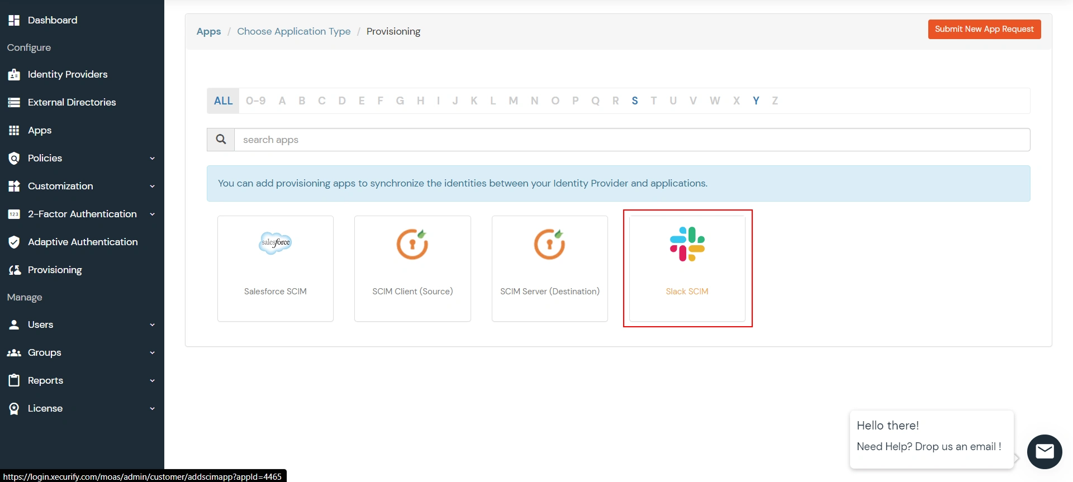Expand the Users submenu chevron
1073x482 pixels.
click(152, 324)
